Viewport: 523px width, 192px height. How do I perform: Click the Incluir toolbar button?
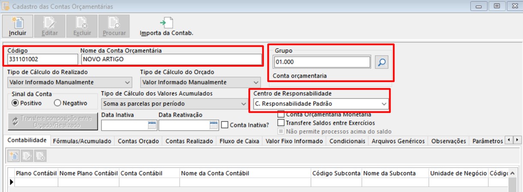[18, 26]
